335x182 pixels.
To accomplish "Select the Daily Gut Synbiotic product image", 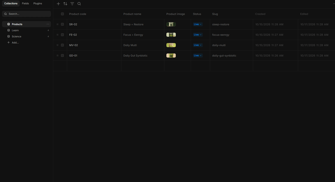I will 171,56.
